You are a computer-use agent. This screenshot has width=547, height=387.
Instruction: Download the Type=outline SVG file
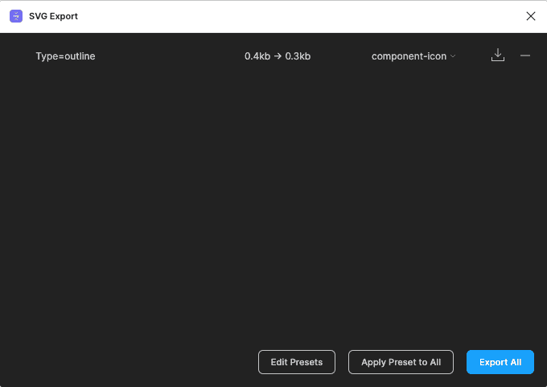[498, 56]
